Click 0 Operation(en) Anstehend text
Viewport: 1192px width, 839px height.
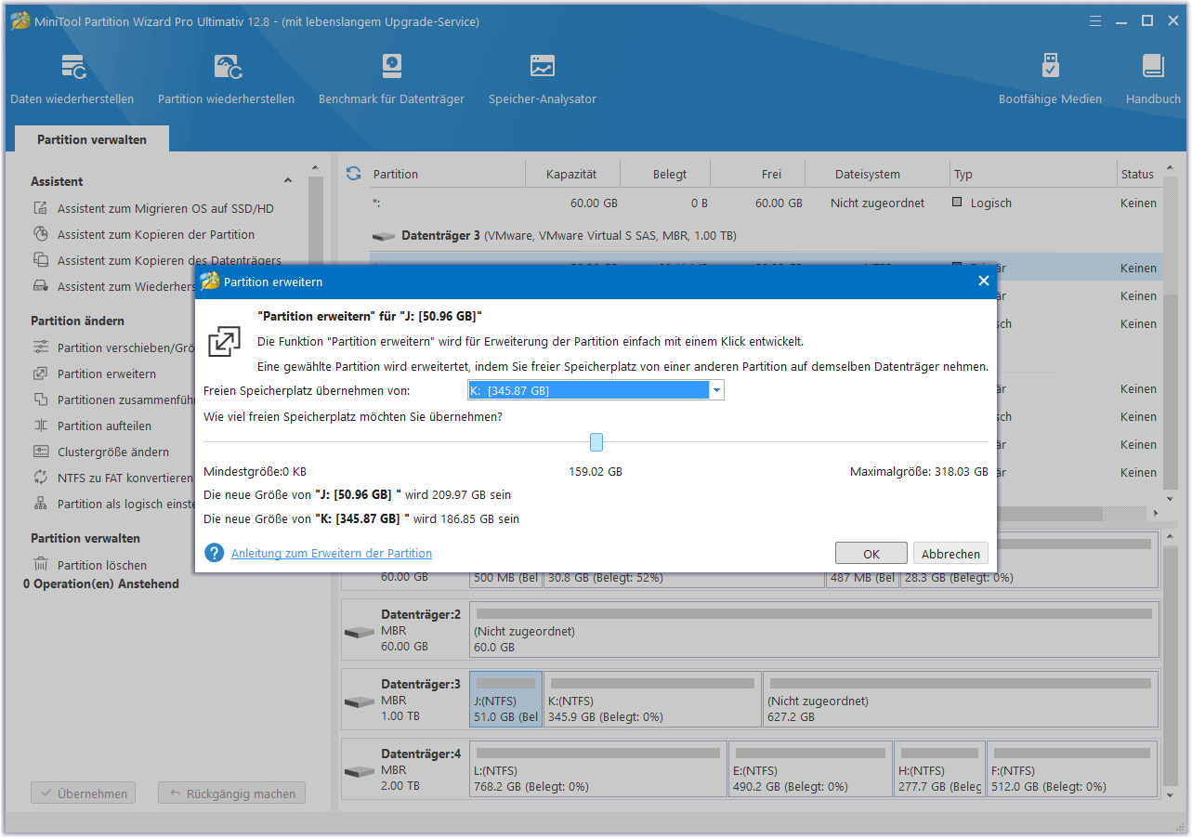pyautogui.click(x=101, y=583)
